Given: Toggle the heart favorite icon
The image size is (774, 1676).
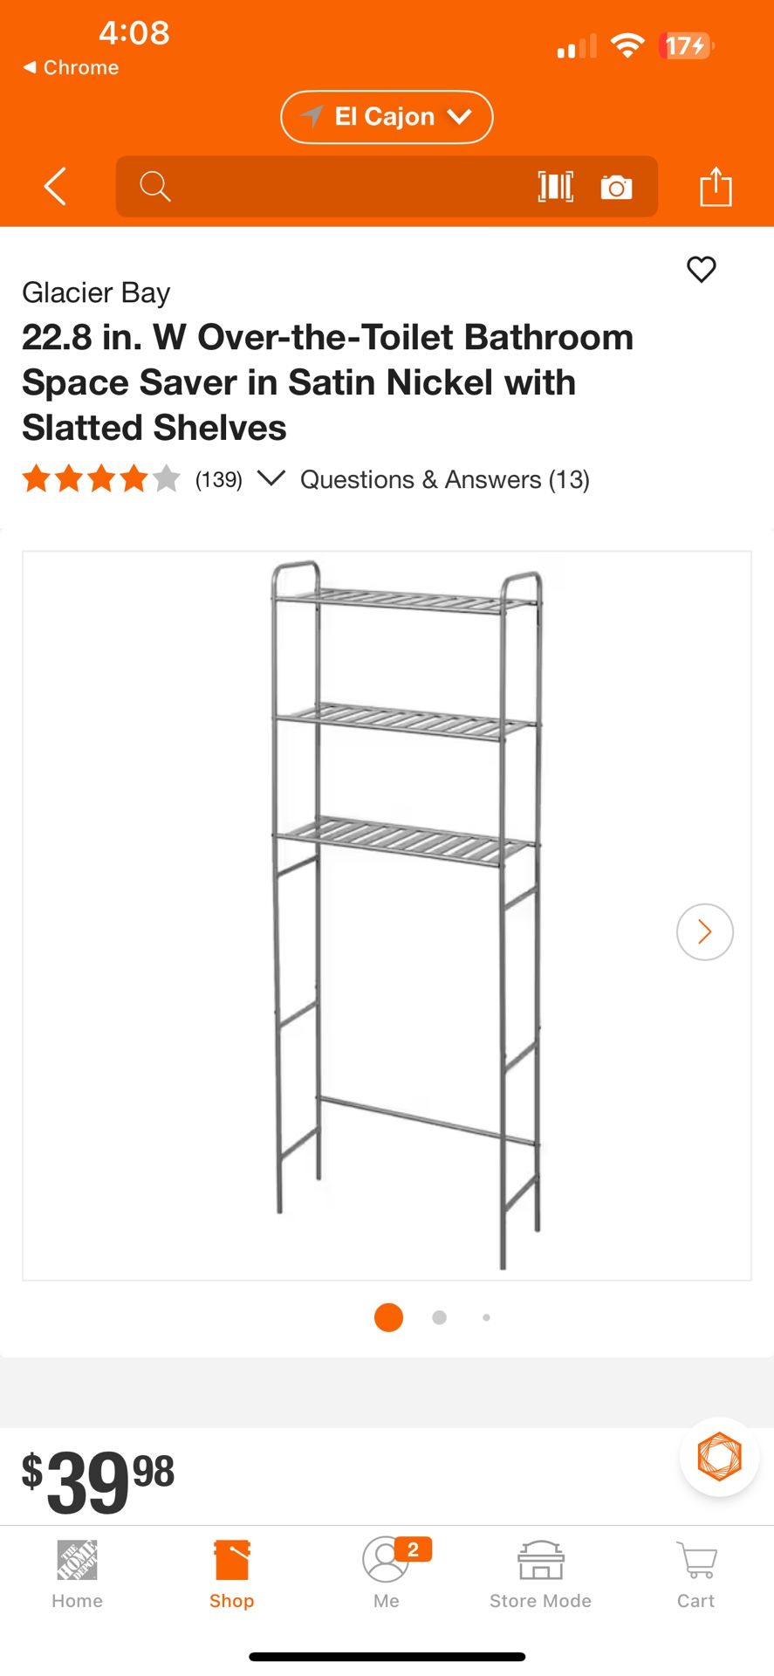Looking at the screenshot, I should 701,269.
